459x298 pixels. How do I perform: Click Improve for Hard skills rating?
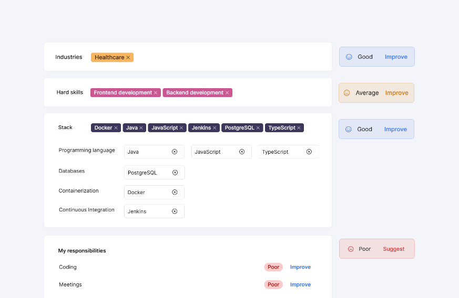coord(396,93)
